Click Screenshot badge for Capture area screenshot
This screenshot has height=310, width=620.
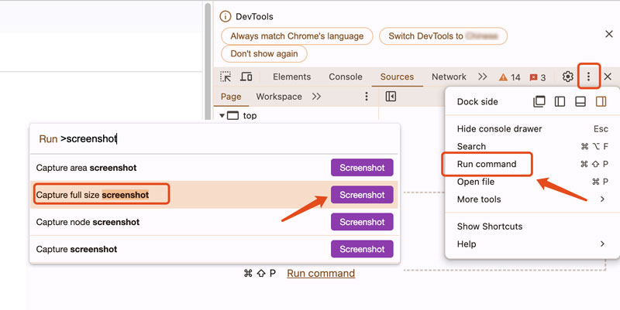[x=362, y=168]
